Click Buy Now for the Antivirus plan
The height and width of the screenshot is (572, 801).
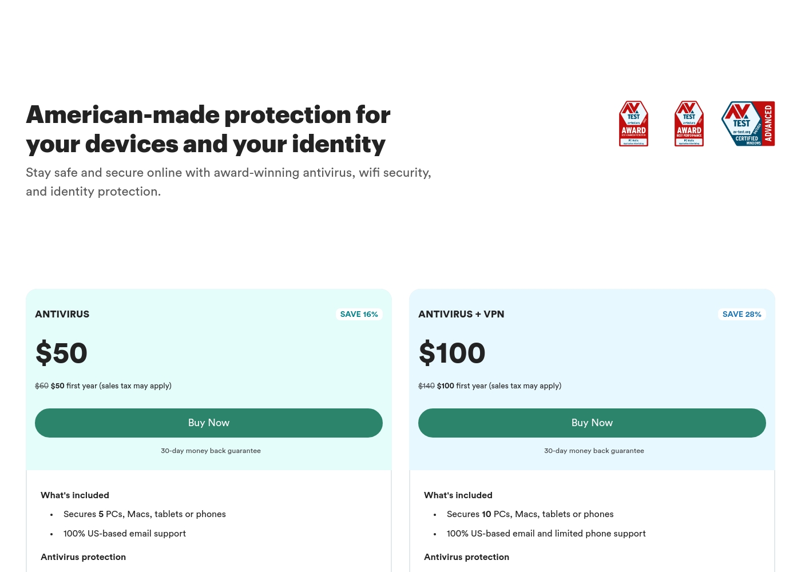[209, 423]
